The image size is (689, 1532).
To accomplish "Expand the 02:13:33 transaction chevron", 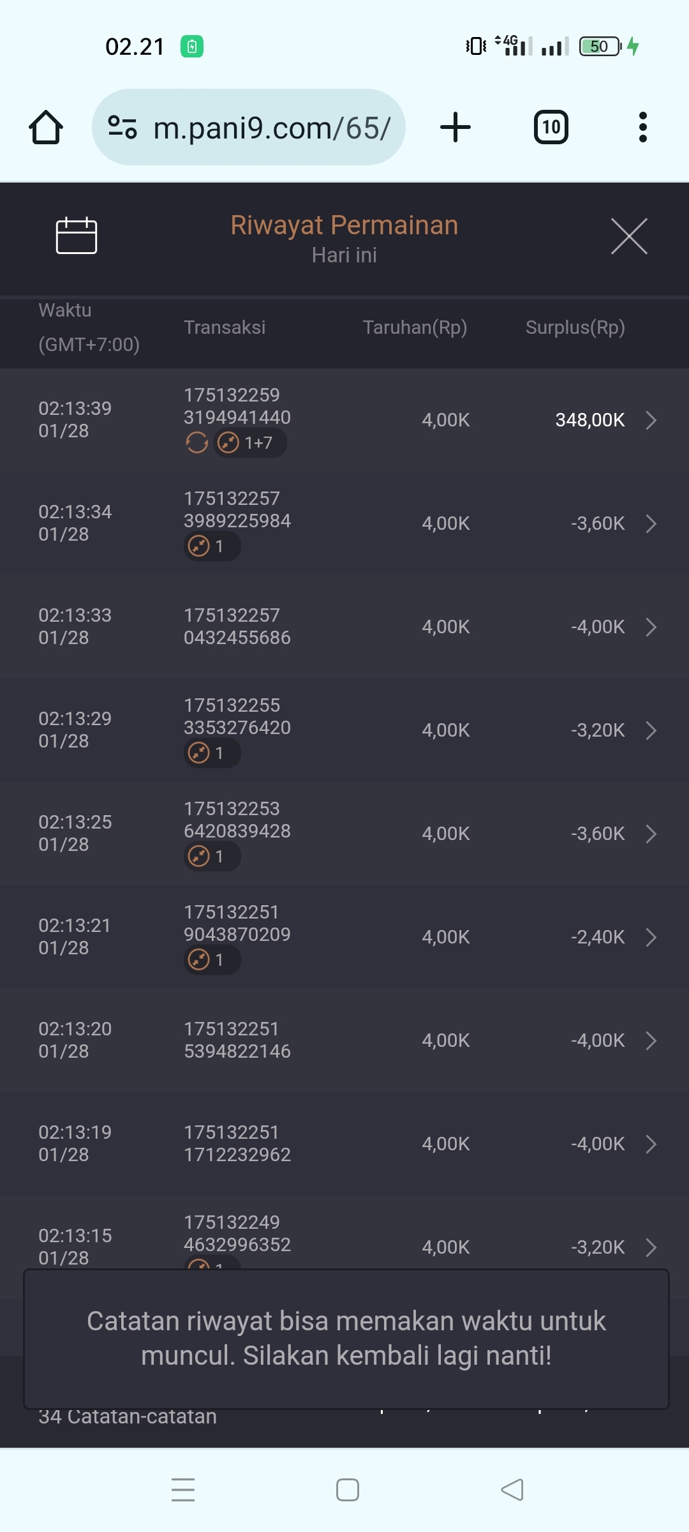I will pos(651,627).
